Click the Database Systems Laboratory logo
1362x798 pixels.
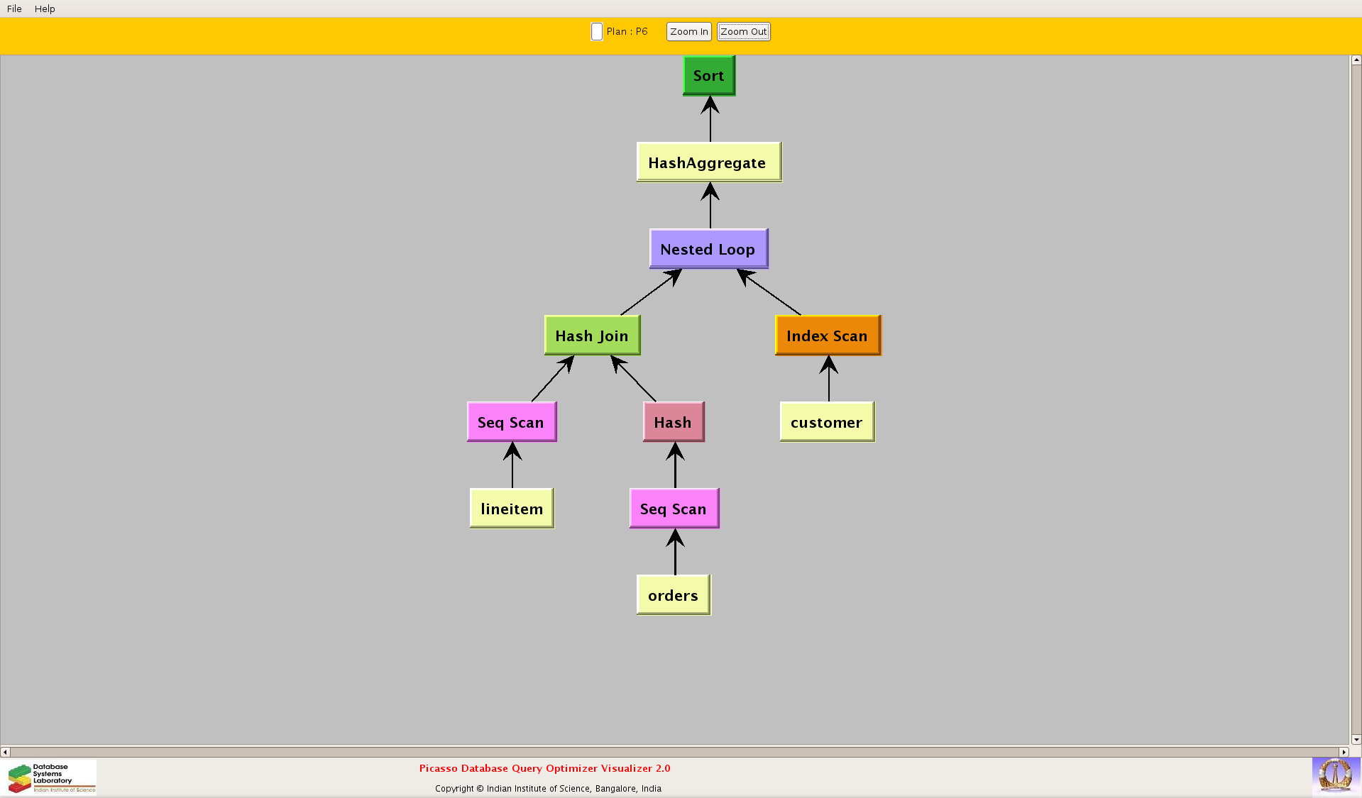51,777
